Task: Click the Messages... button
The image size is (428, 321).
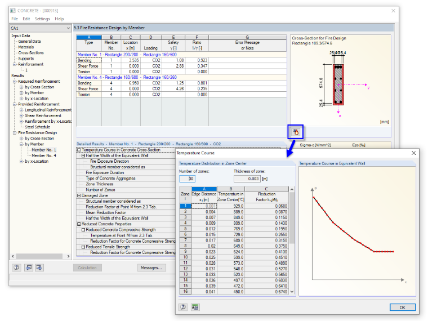Action: click(151, 267)
